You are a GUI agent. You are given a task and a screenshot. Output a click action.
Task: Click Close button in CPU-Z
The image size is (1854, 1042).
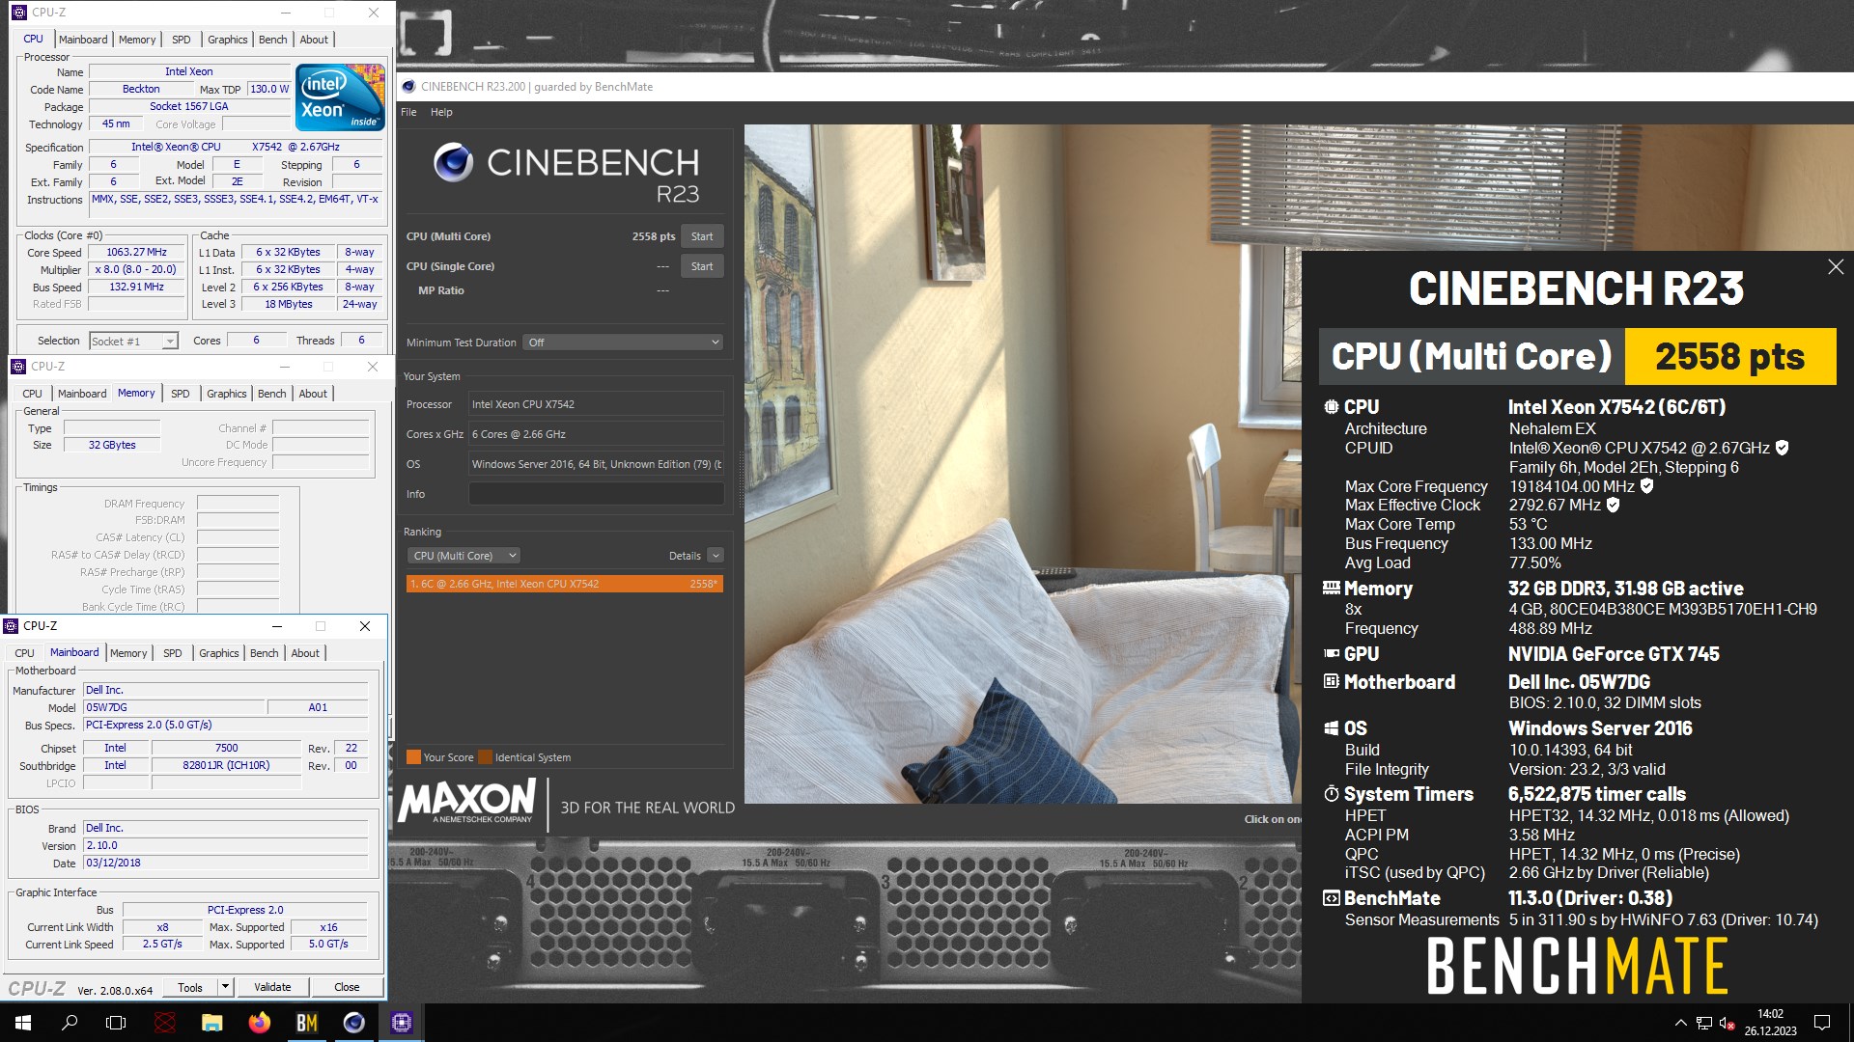(347, 987)
